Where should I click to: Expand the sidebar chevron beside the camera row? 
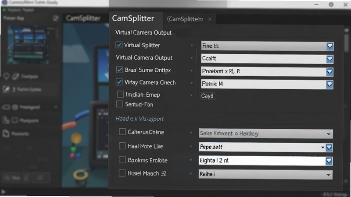[x=56, y=107]
